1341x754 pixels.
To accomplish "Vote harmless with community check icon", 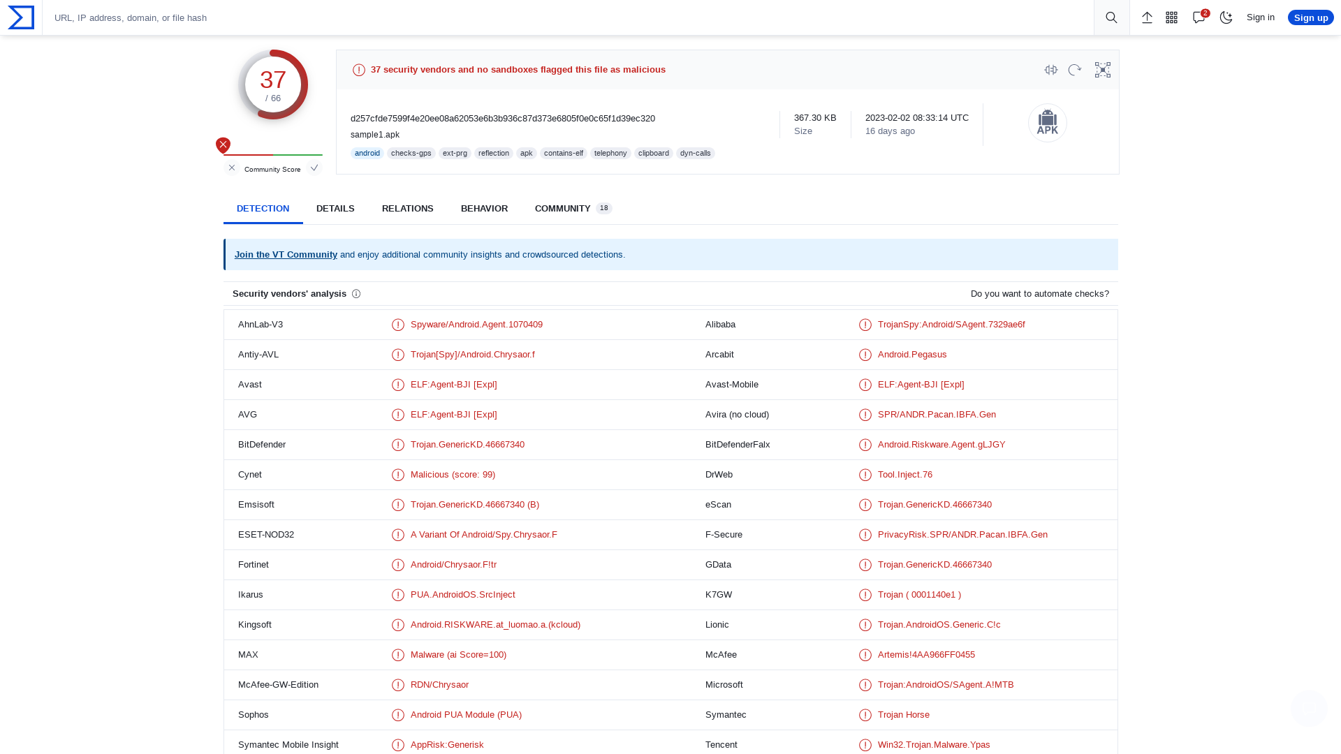I will coord(314,168).
